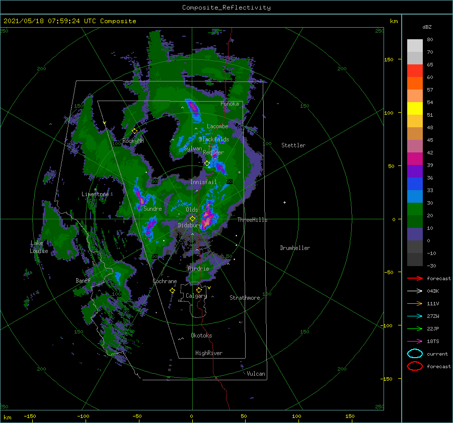Click the Lake Louise label

point(39,247)
